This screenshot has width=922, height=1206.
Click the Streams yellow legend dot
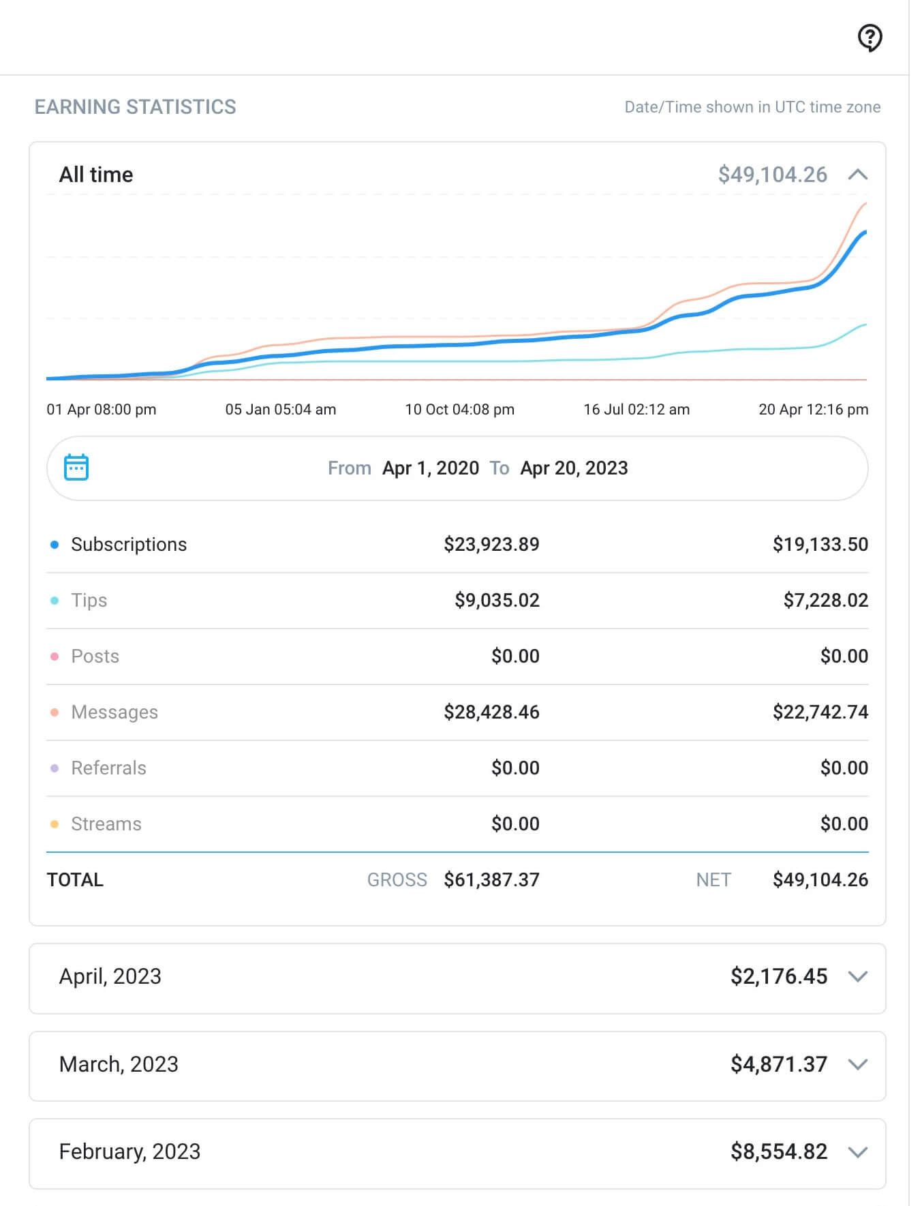[55, 824]
